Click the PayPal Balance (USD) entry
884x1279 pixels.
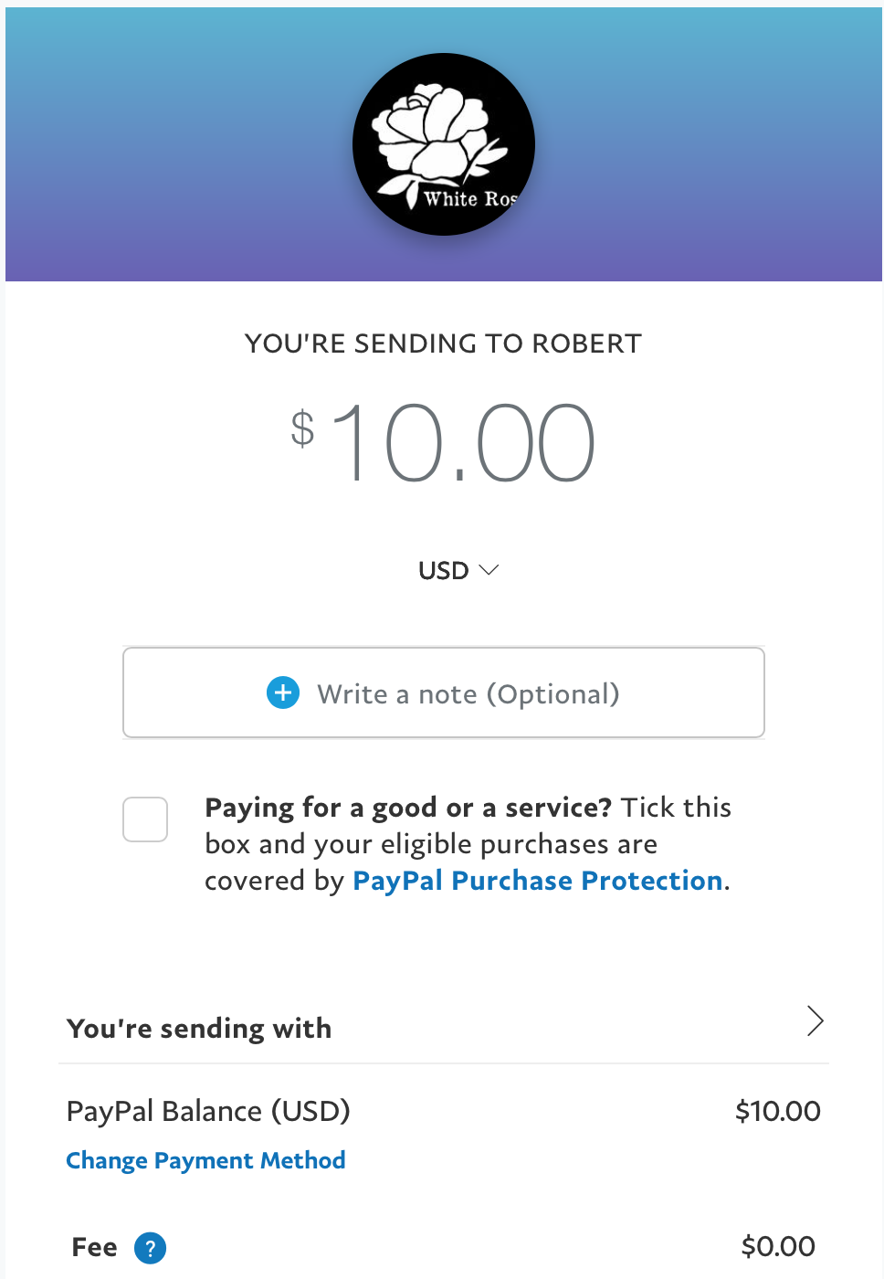[208, 1111]
